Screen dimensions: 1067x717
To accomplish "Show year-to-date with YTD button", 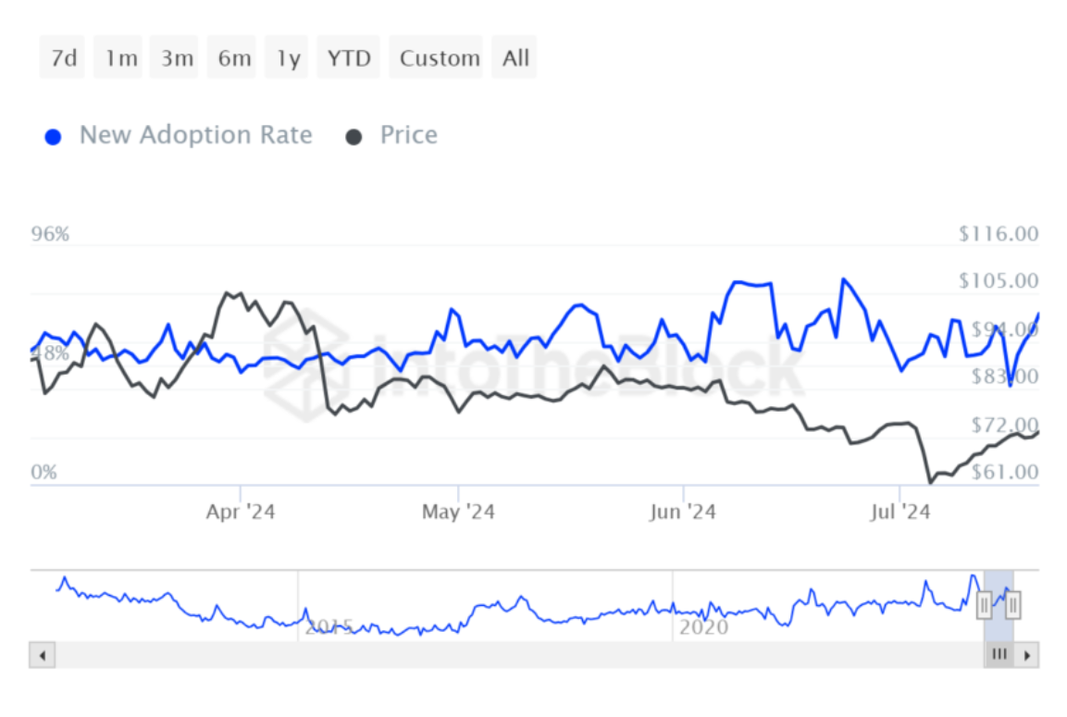I will 349,58.
